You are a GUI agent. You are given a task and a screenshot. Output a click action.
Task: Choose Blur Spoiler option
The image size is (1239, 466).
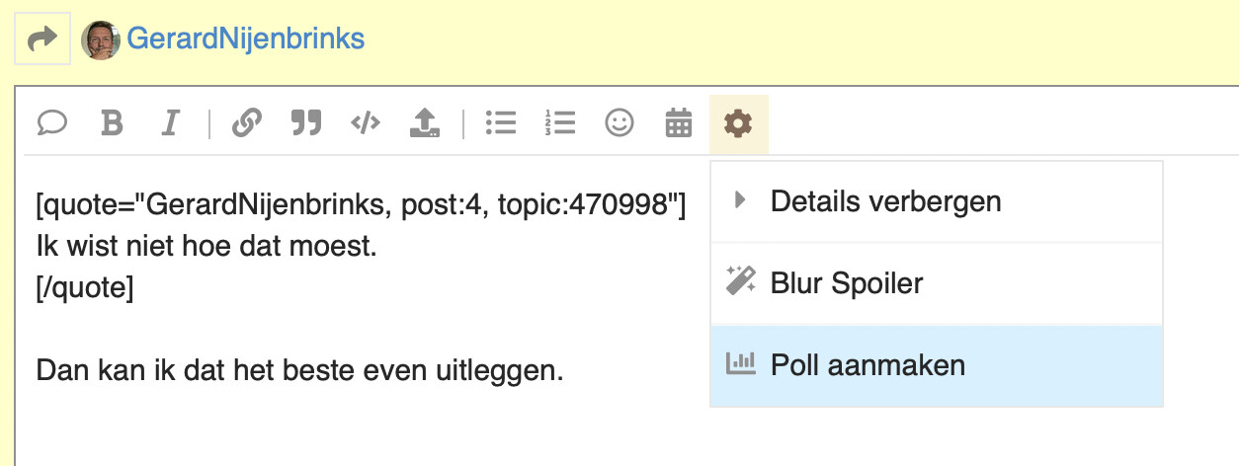tap(937, 284)
